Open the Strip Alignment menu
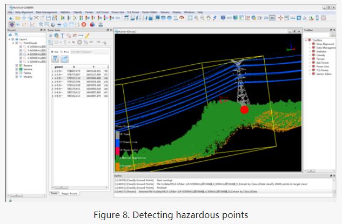342x224 pixels. [x=24, y=12]
